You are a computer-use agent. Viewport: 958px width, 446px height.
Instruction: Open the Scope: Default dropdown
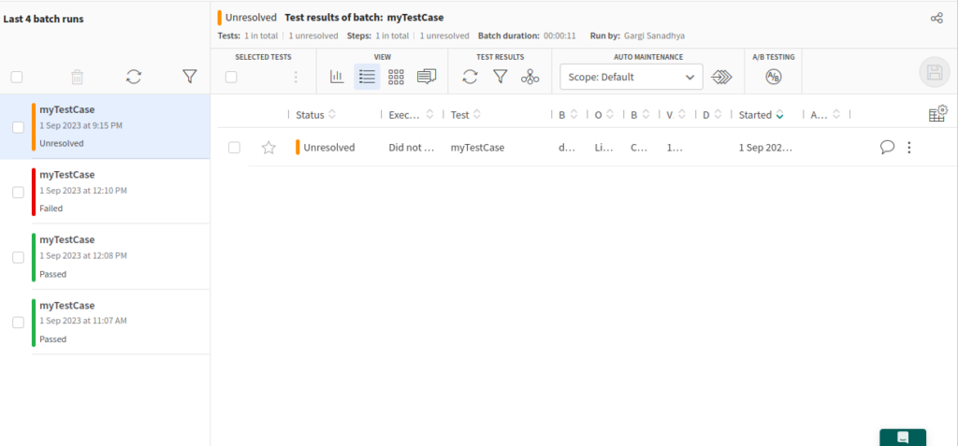coord(631,78)
